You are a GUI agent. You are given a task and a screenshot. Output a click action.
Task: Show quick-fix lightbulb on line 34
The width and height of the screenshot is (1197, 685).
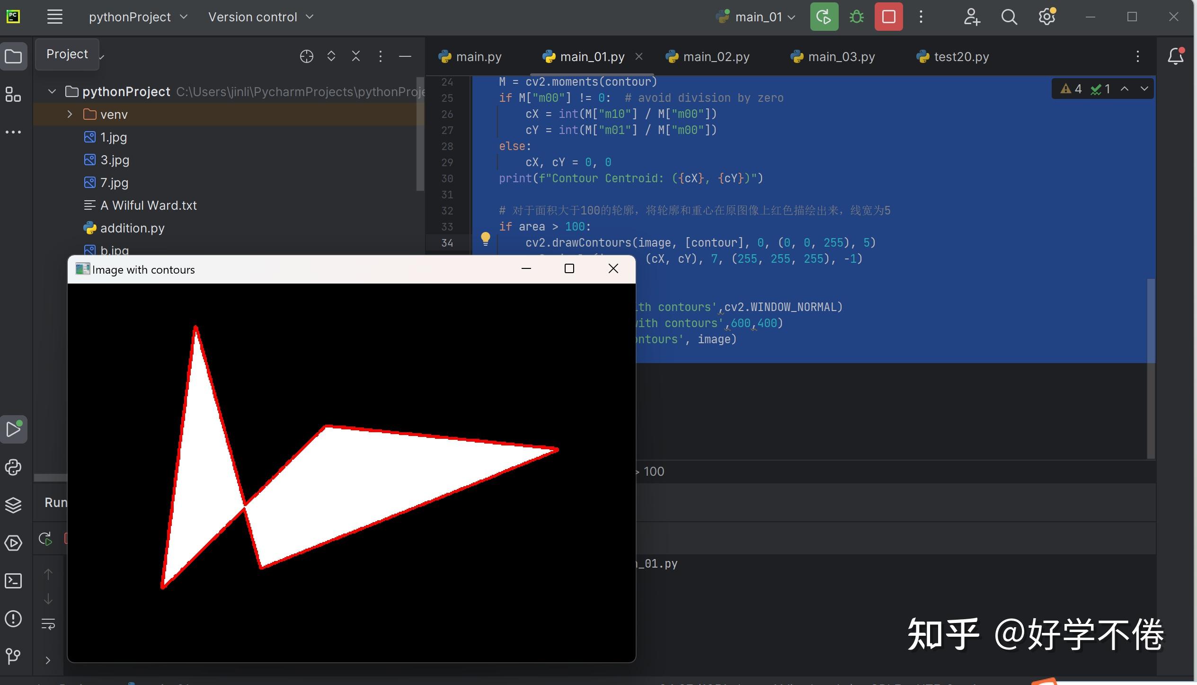click(485, 238)
